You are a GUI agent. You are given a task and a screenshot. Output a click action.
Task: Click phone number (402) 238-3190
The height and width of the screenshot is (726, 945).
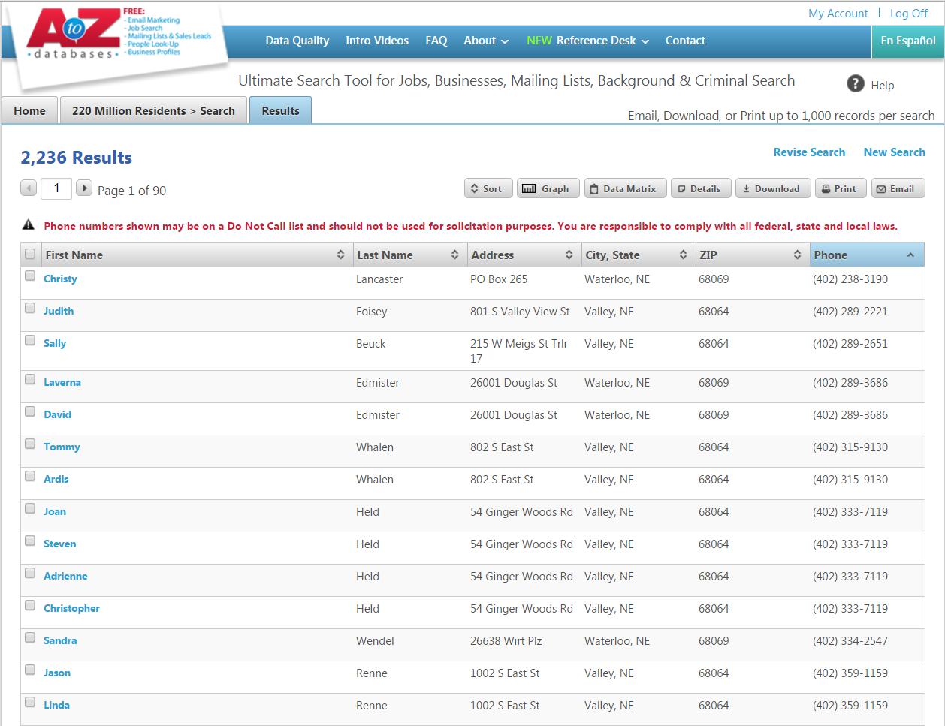point(850,279)
